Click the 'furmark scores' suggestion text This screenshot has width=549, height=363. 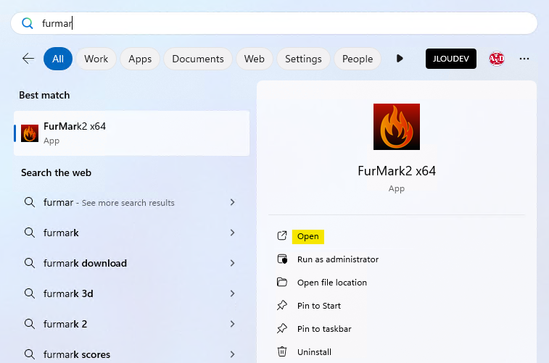click(x=77, y=354)
